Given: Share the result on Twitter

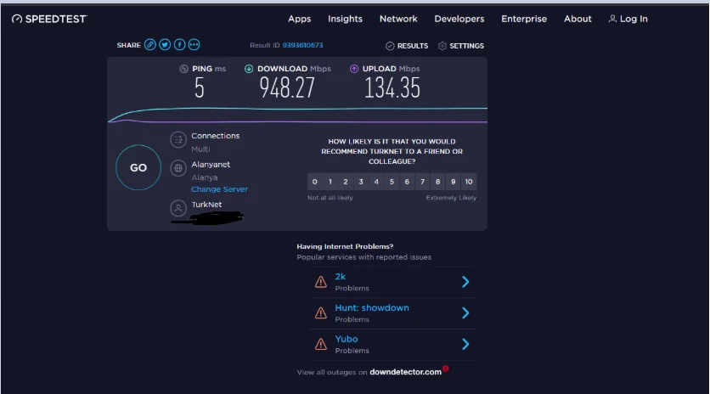Looking at the screenshot, I should (165, 45).
